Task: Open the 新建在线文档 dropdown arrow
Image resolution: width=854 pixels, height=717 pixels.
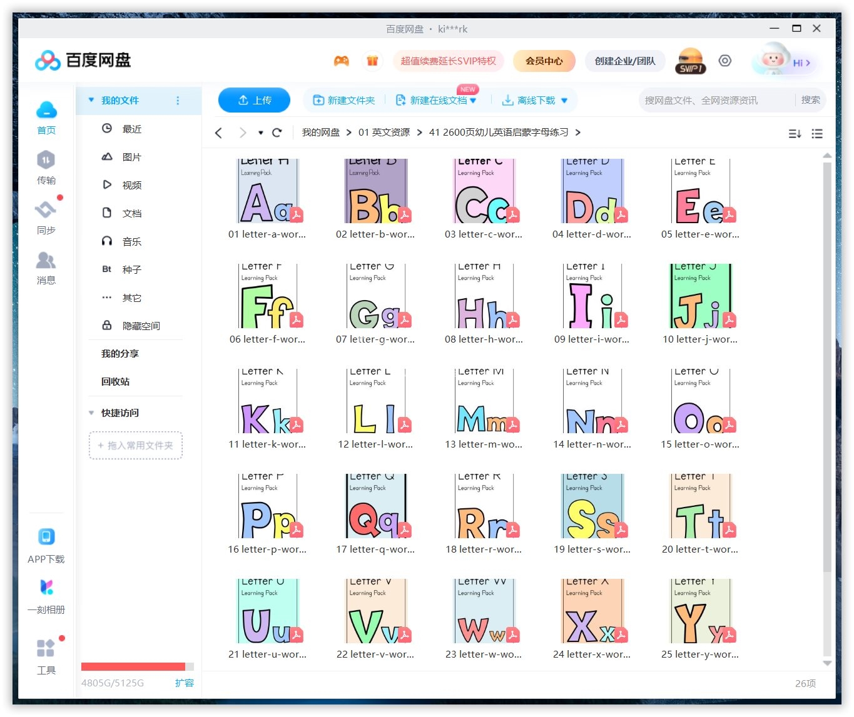Action: point(474,100)
